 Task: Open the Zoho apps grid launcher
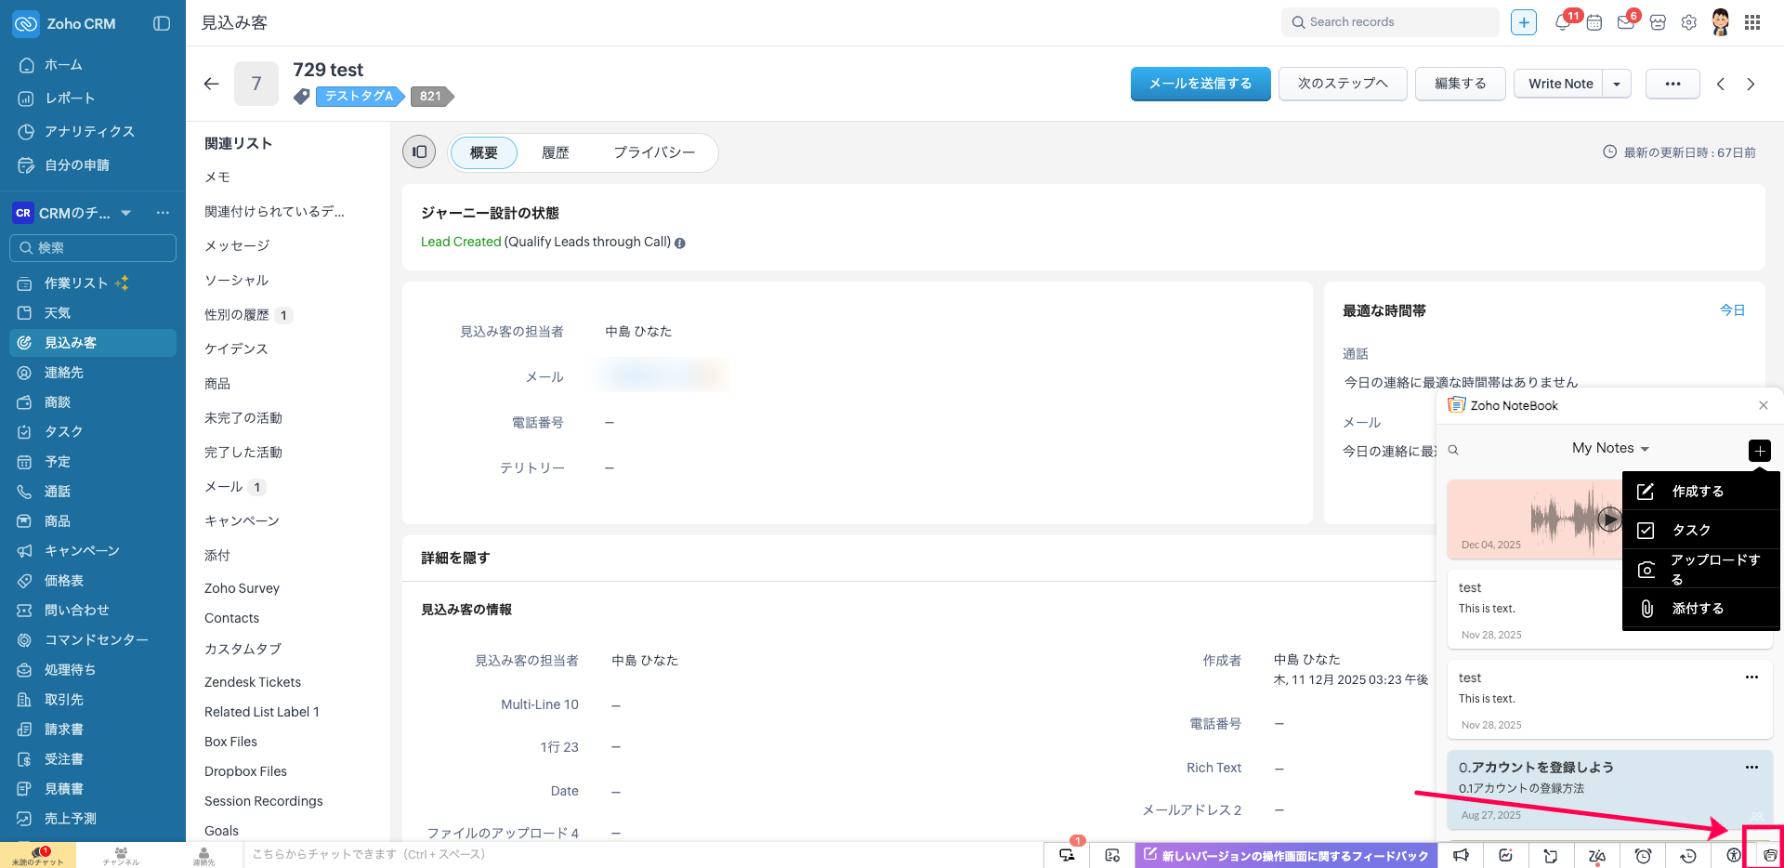pos(1752,22)
